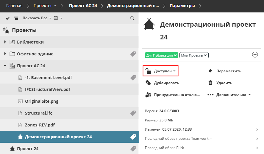264x154 pixels.
Task: Select -1. Basement Level.pdf file
Action: (x=49, y=78)
